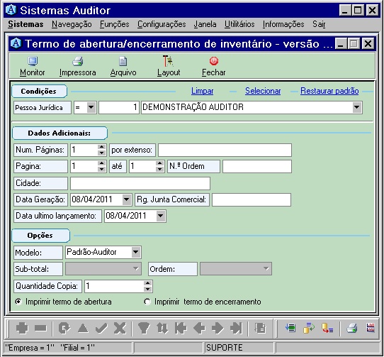Click the Limpar link

click(203, 91)
